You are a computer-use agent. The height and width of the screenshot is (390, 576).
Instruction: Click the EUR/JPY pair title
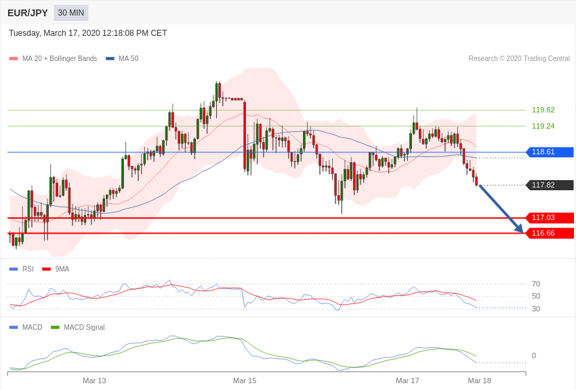[28, 13]
